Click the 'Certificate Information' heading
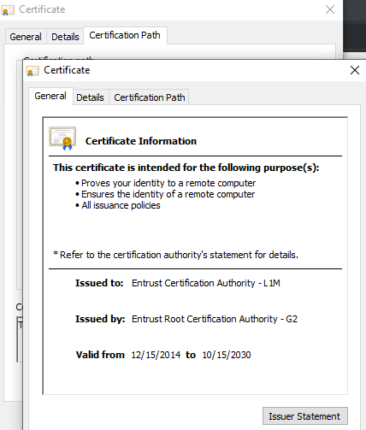Viewport: 366px width, 430px height. 141,141
